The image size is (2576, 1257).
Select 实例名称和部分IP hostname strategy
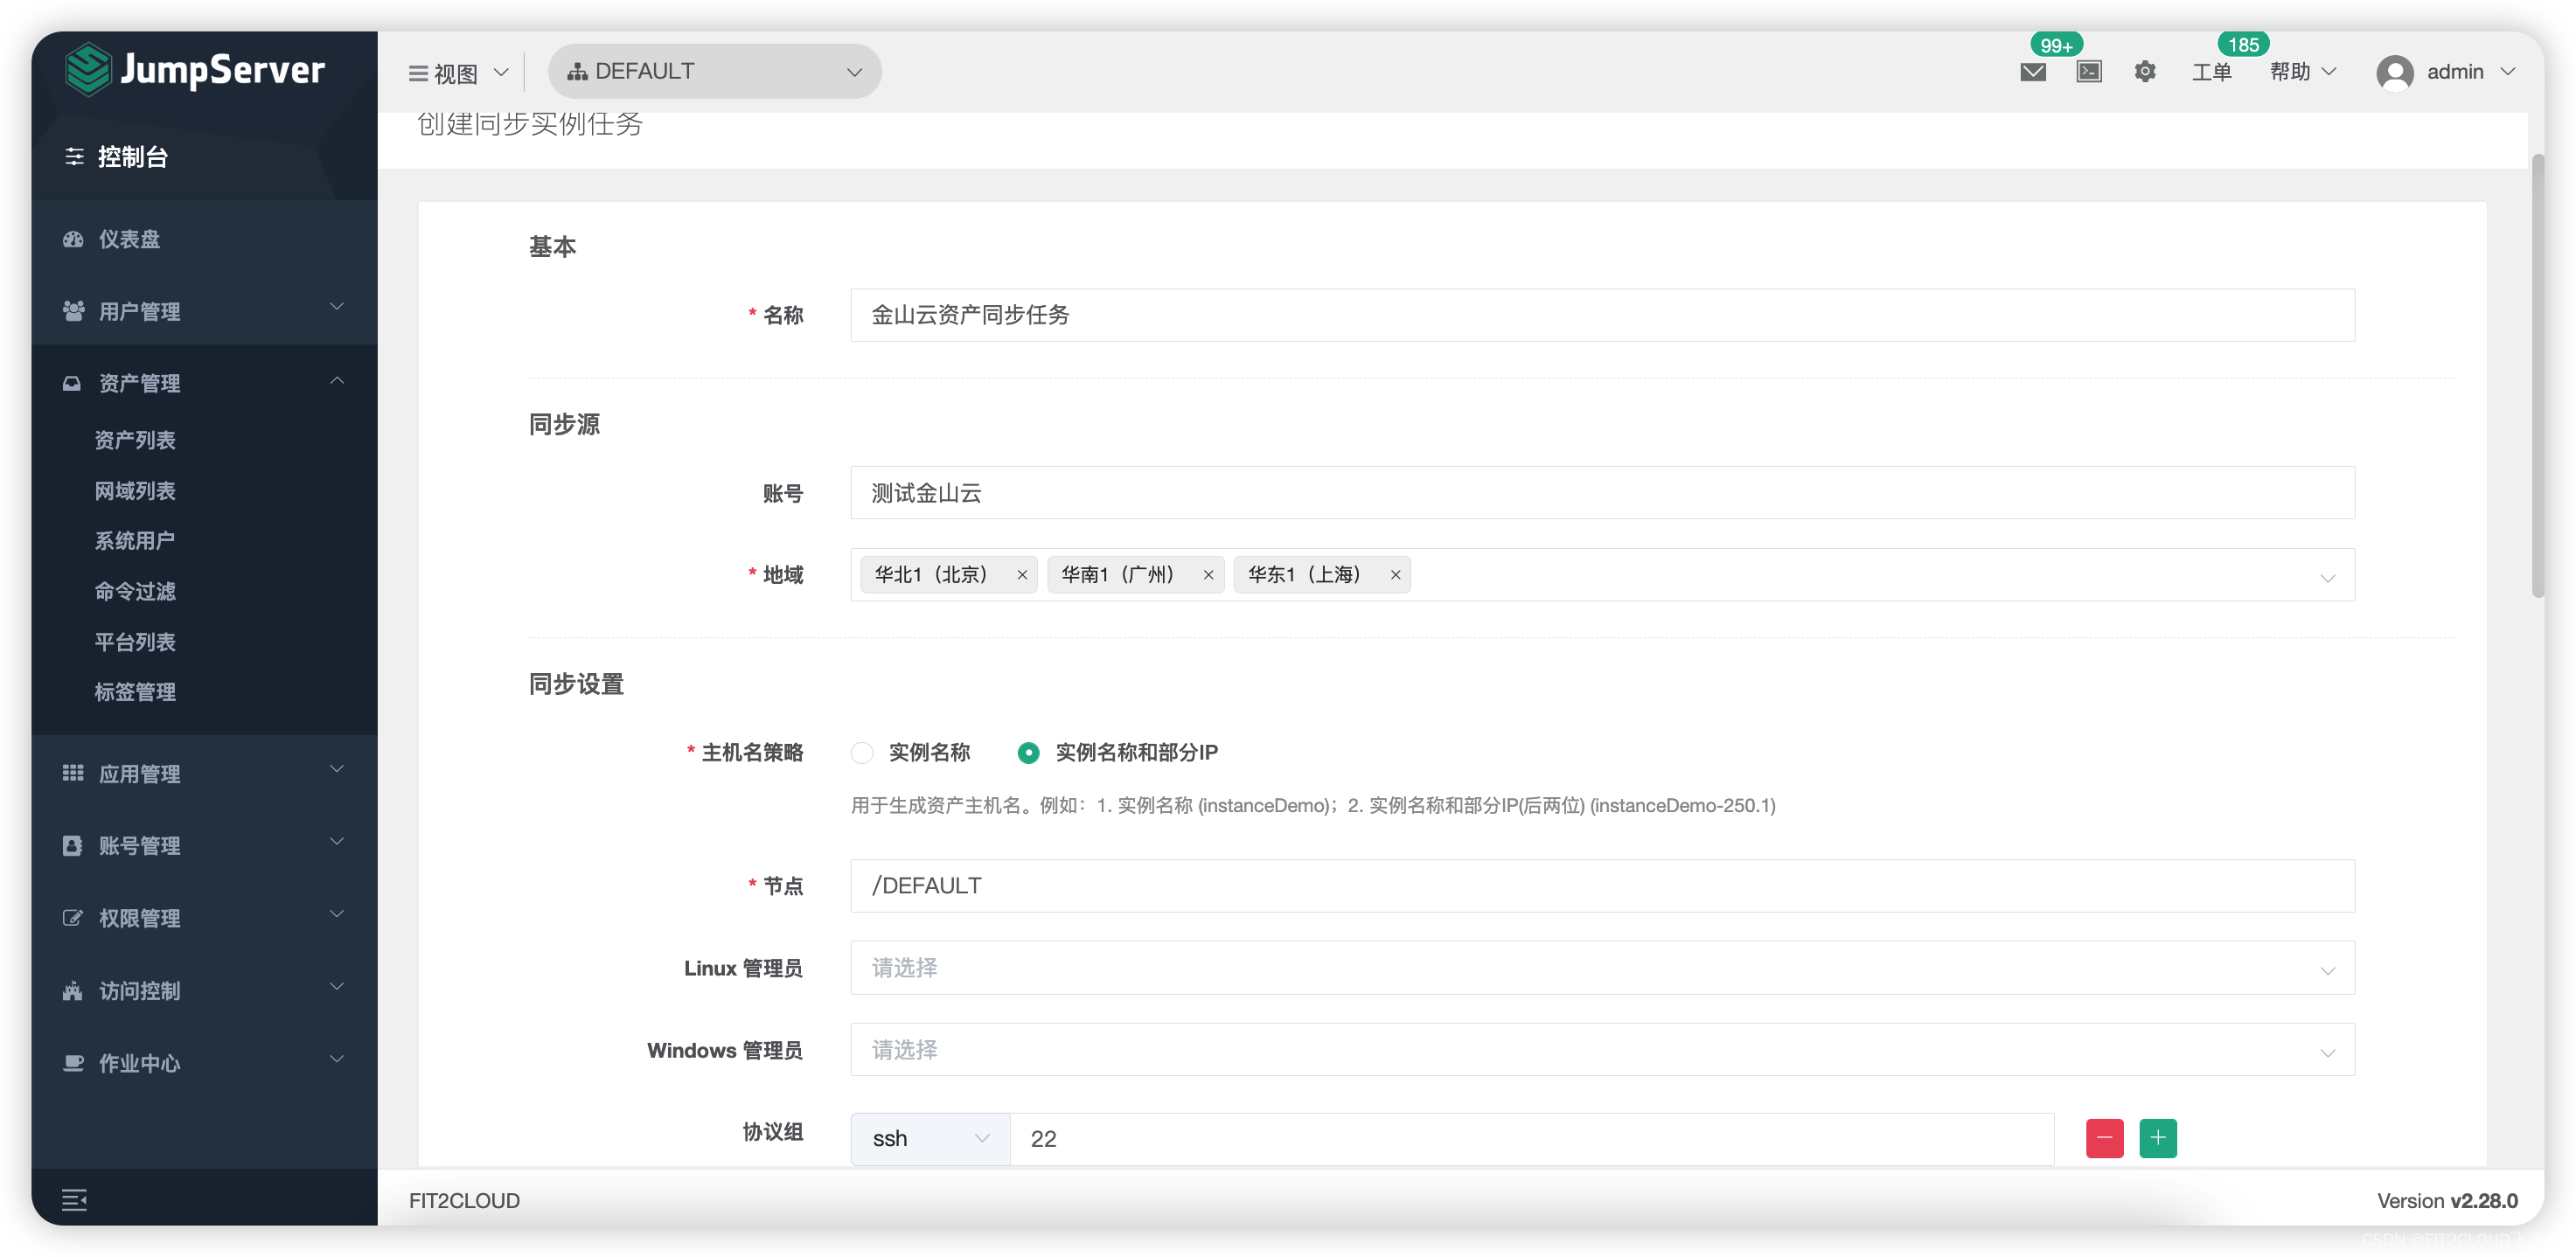pyautogui.click(x=1028, y=752)
